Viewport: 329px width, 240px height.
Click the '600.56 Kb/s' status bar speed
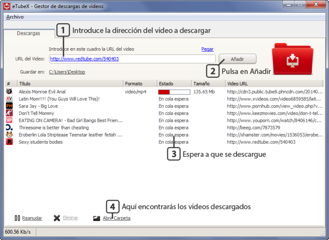click(18, 232)
